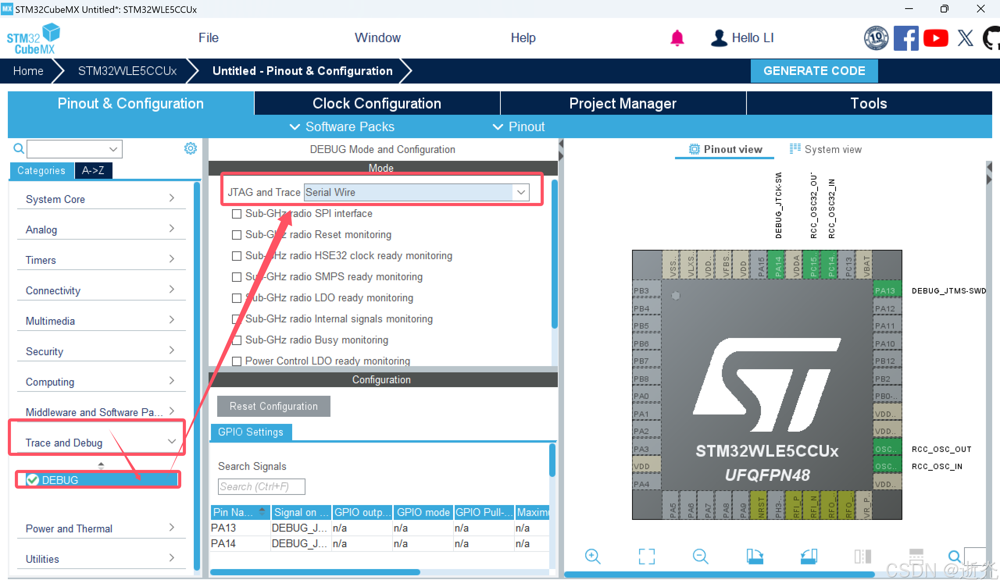1000x587 pixels.
Task: Toggle the split vertical view icon
Action: coord(863,557)
